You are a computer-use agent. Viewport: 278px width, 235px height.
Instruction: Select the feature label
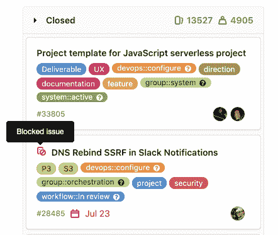coord(120,84)
